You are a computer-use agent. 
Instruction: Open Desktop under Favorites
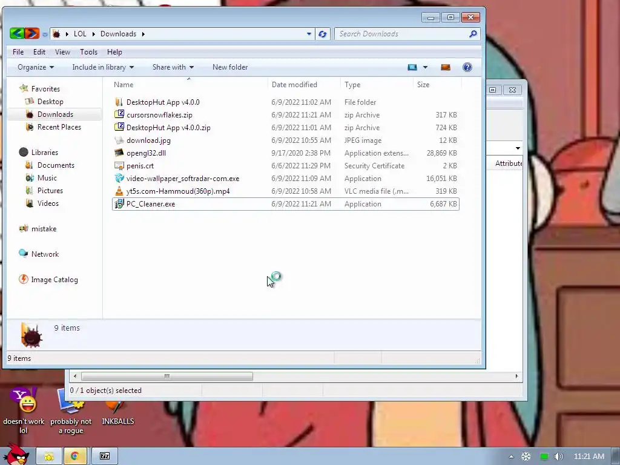click(x=50, y=102)
